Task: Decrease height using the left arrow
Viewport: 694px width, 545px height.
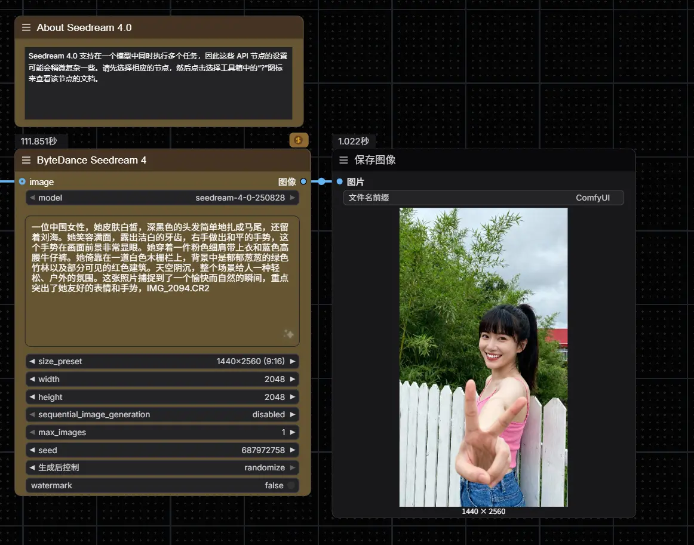Action: [32, 397]
